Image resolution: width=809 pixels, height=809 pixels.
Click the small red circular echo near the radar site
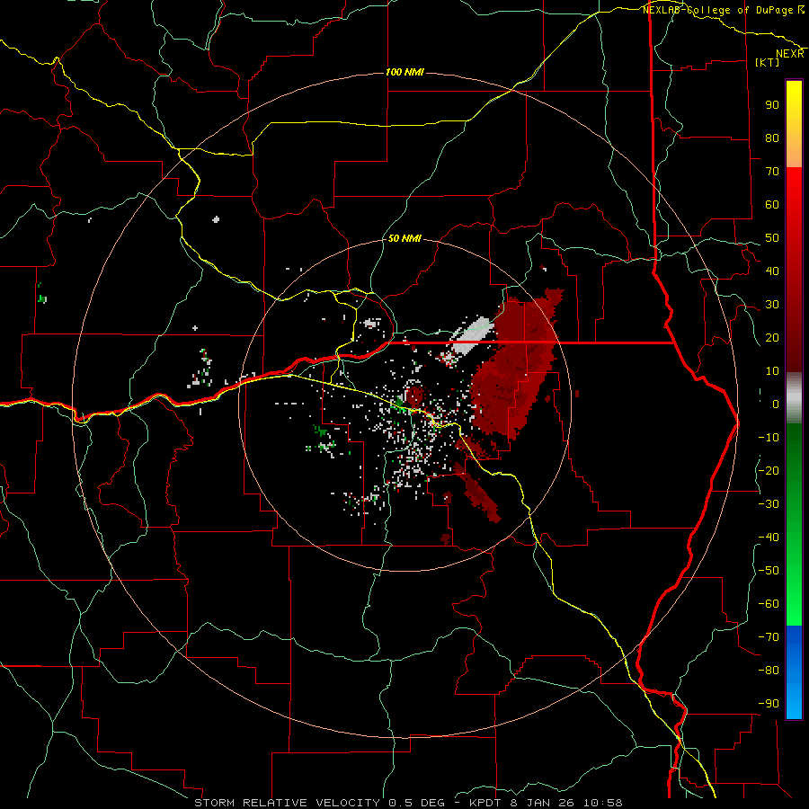click(414, 396)
